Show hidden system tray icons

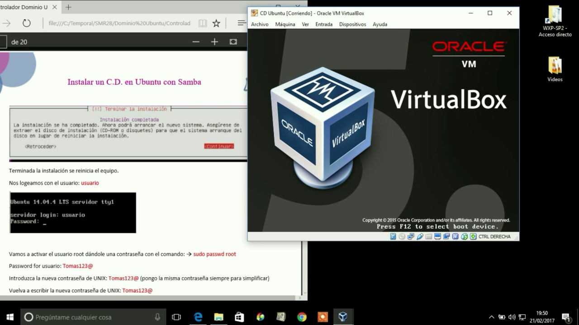[x=492, y=317]
